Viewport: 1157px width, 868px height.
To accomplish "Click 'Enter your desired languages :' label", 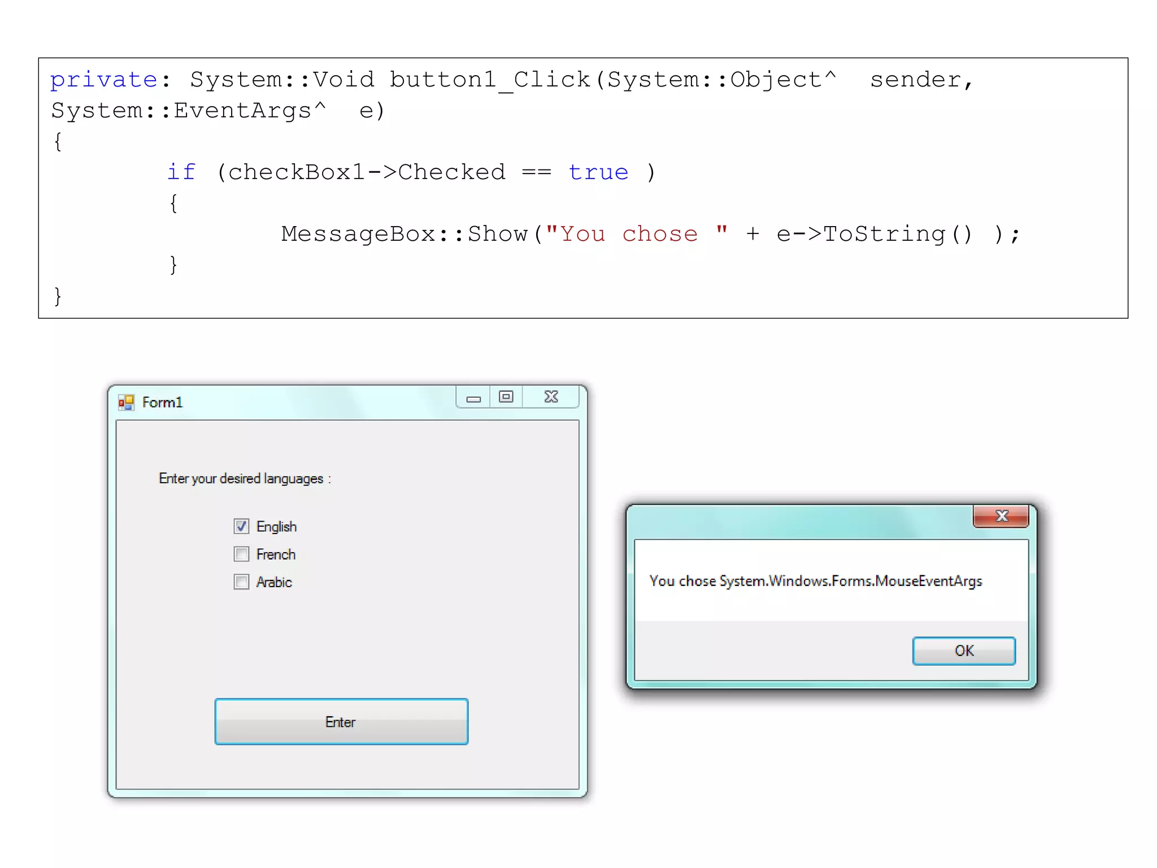I will pos(245,479).
